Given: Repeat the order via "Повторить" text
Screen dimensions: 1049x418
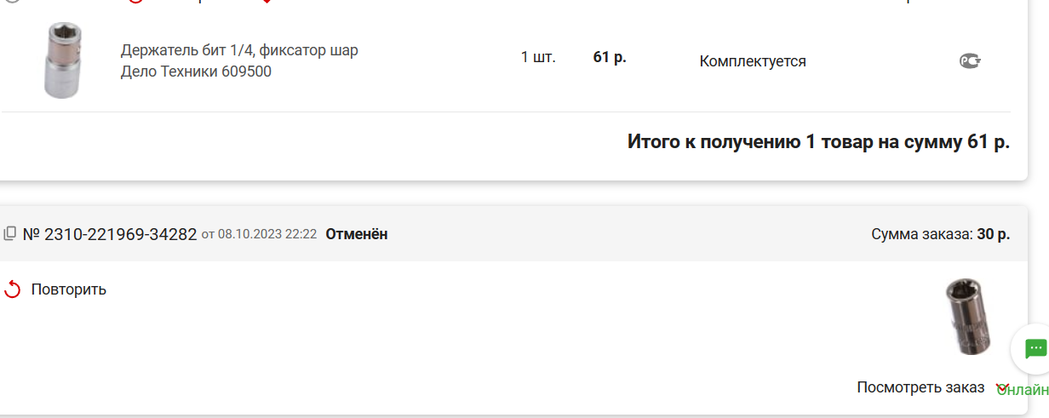Looking at the screenshot, I should click(69, 289).
